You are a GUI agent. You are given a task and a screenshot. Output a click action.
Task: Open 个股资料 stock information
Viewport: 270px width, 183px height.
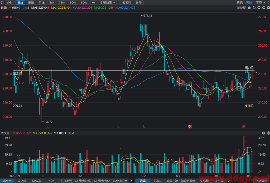point(125,3)
